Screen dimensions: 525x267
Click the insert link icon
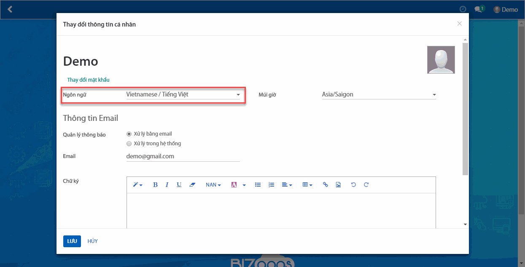click(x=325, y=185)
